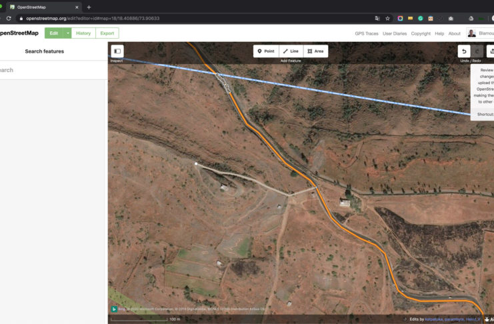Click the green Edit button

(54, 33)
